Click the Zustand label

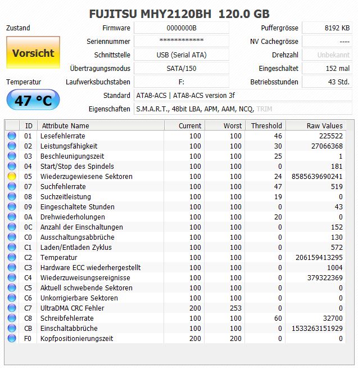click(x=18, y=28)
